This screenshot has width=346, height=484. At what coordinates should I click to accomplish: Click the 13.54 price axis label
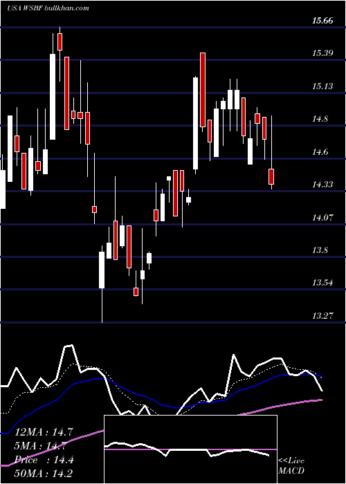pyautogui.click(x=322, y=283)
